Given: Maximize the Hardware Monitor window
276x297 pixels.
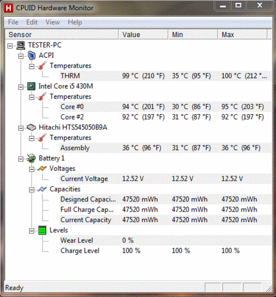Looking at the screenshot, I should click(x=238, y=5).
